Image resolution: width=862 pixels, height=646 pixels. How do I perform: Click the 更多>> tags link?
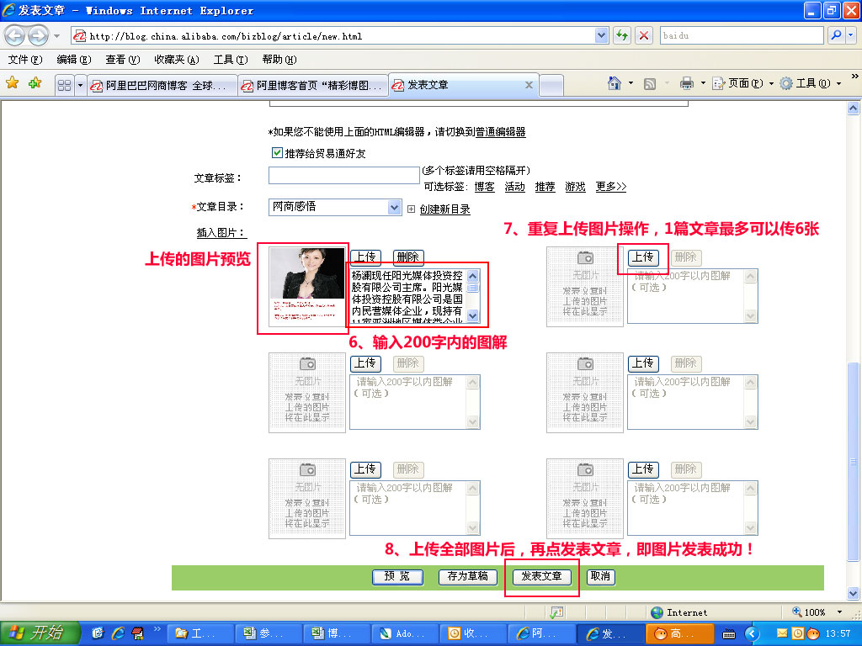point(611,187)
